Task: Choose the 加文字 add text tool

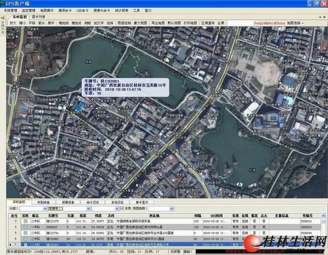Action: click(x=98, y=23)
